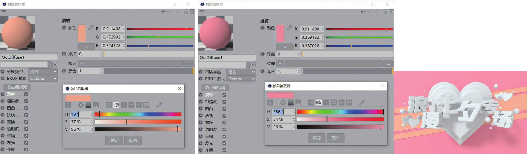Click HSV mode in the left color picker

coord(116,105)
